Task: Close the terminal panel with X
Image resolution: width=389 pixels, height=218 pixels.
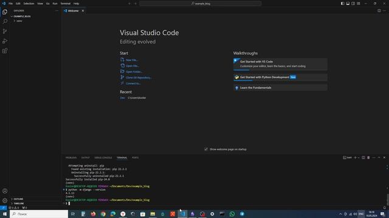Action: click(x=384, y=157)
